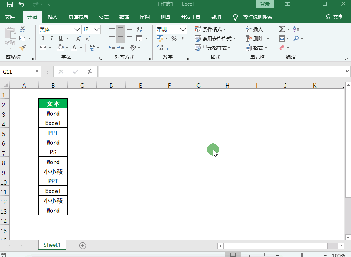Click the Wrap Text icon
The image size is (351, 257).
click(x=140, y=29)
